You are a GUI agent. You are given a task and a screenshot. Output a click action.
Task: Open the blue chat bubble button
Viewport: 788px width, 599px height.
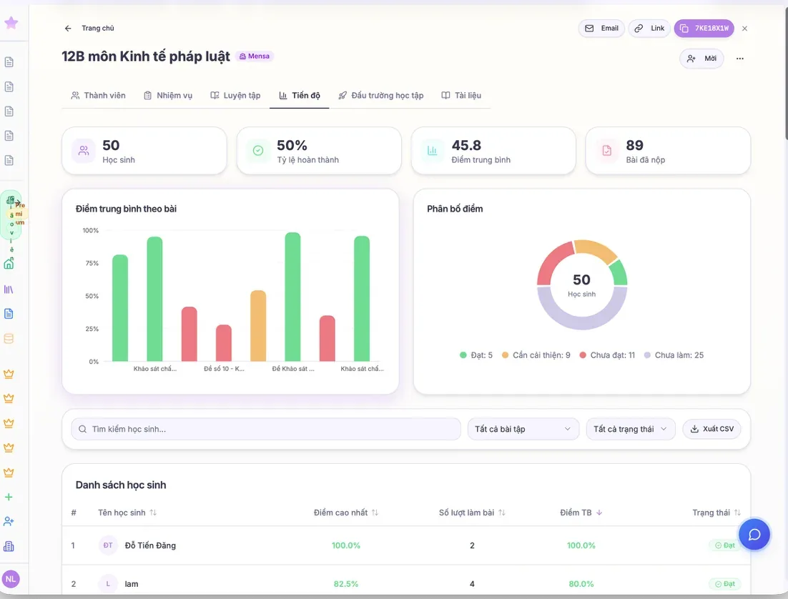tap(754, 534)
